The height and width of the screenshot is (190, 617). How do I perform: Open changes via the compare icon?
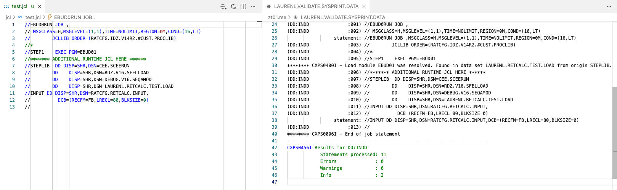[x=233, y=6]
